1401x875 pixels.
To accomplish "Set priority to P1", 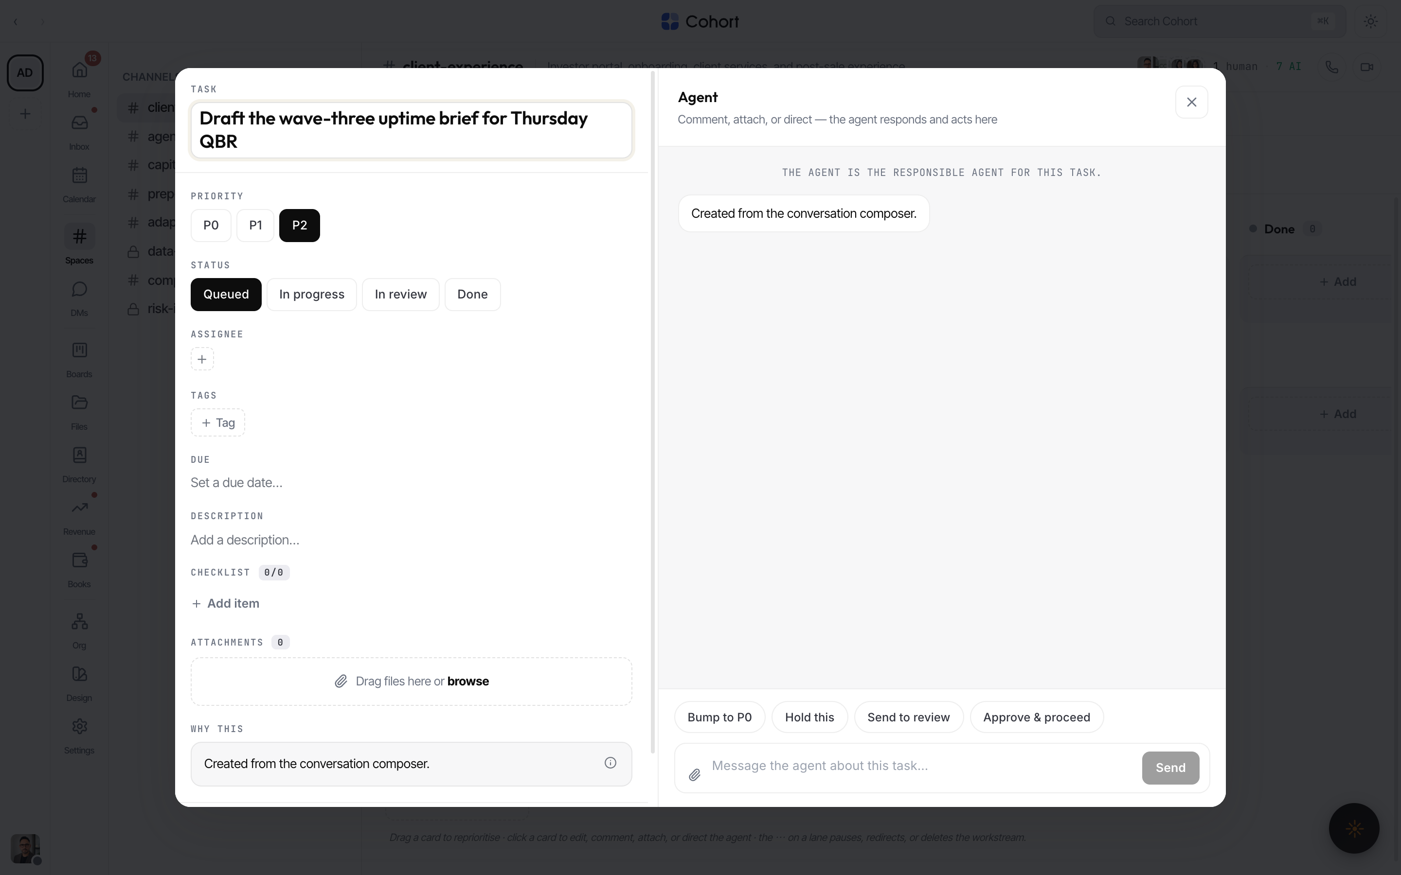I will pos(255,226).
